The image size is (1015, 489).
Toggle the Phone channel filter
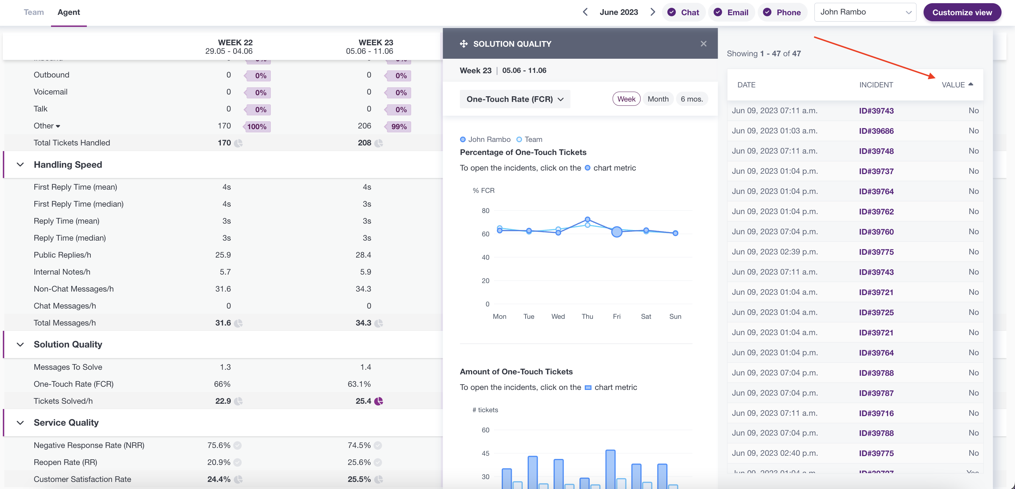(782, 12)
